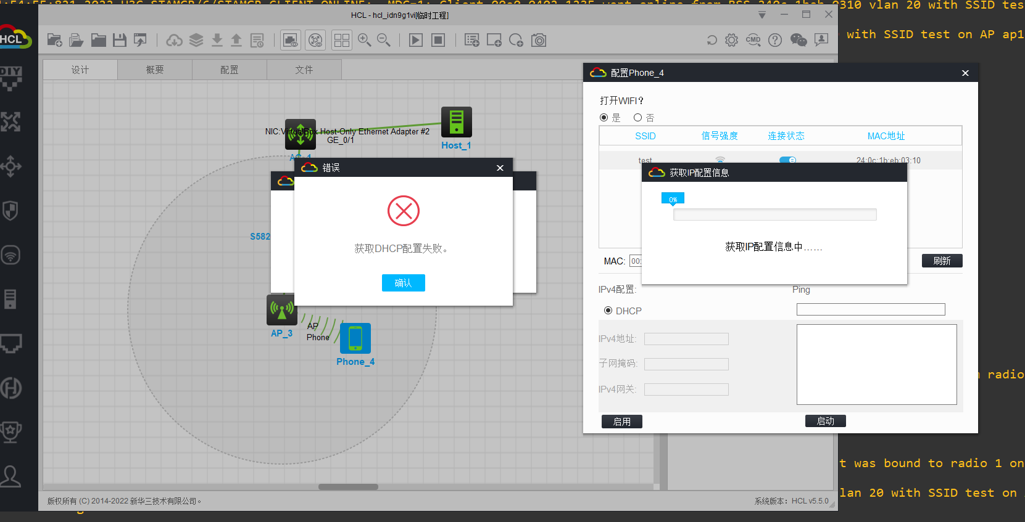The height and width of the screenshot is (522, 1025).
Task: Select the Phone_4 device on canvas
Action: (355, 338)
